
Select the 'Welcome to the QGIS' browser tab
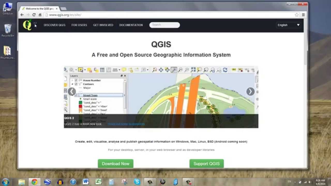[x=39, y=9]
